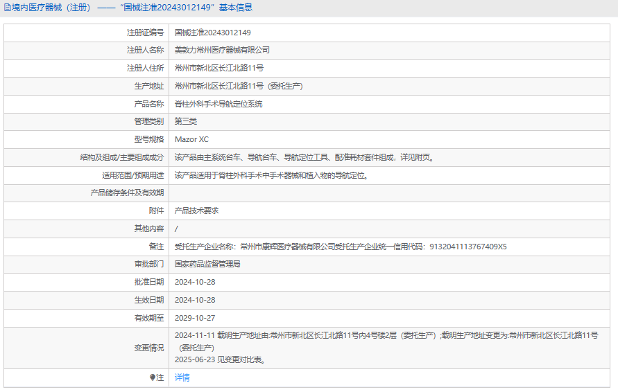
Task: Click the pin icon beside 注 label
Action: point(153,377)
